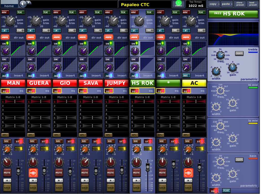Open the paste dropdown menu
This screenshot has width=261, height=194.
[227, 4]
